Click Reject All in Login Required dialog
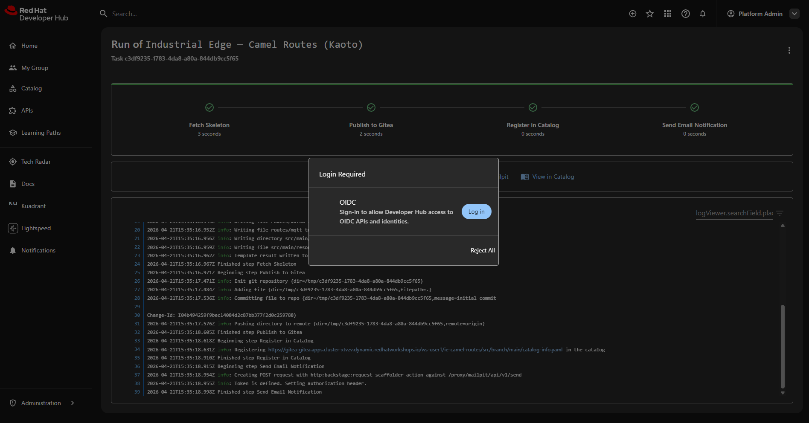Image resolution: width=809 pixels, height=423 pixels. [x=483, y=250]
